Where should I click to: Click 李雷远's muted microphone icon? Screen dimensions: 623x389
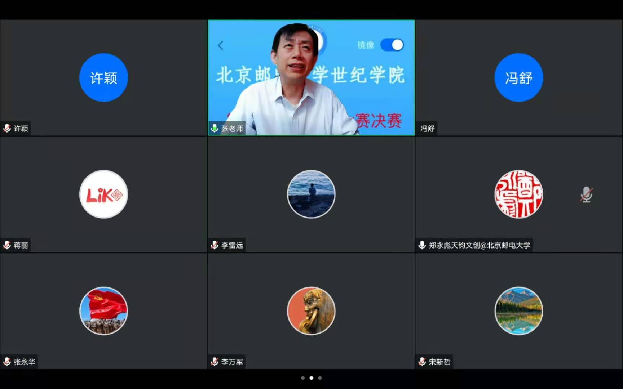(x=215, y=245)
